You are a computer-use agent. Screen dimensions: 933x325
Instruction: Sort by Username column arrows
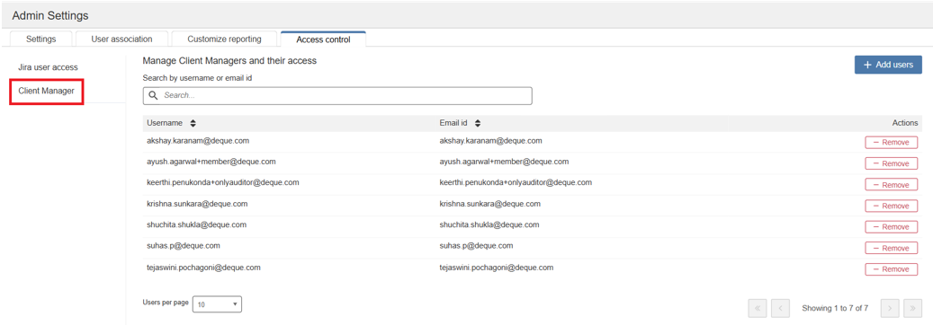click(x=193, y=123)
